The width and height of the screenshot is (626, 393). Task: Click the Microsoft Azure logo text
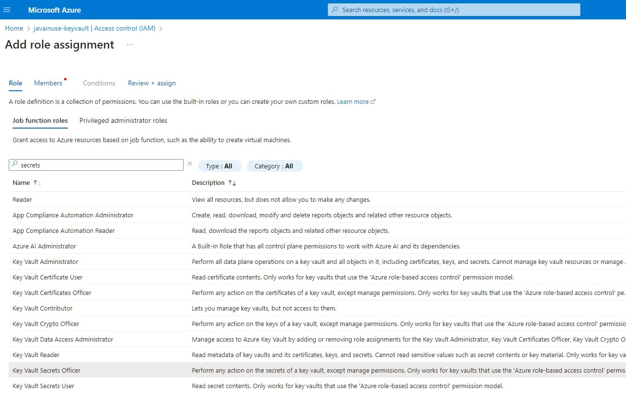pyautogui.click(x=54, y=10)
